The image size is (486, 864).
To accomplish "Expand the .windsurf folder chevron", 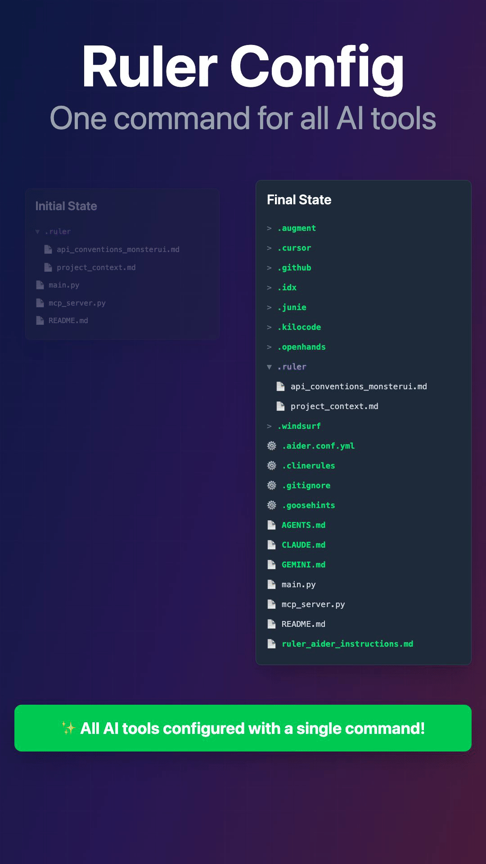I will click(x=269, y=426).
